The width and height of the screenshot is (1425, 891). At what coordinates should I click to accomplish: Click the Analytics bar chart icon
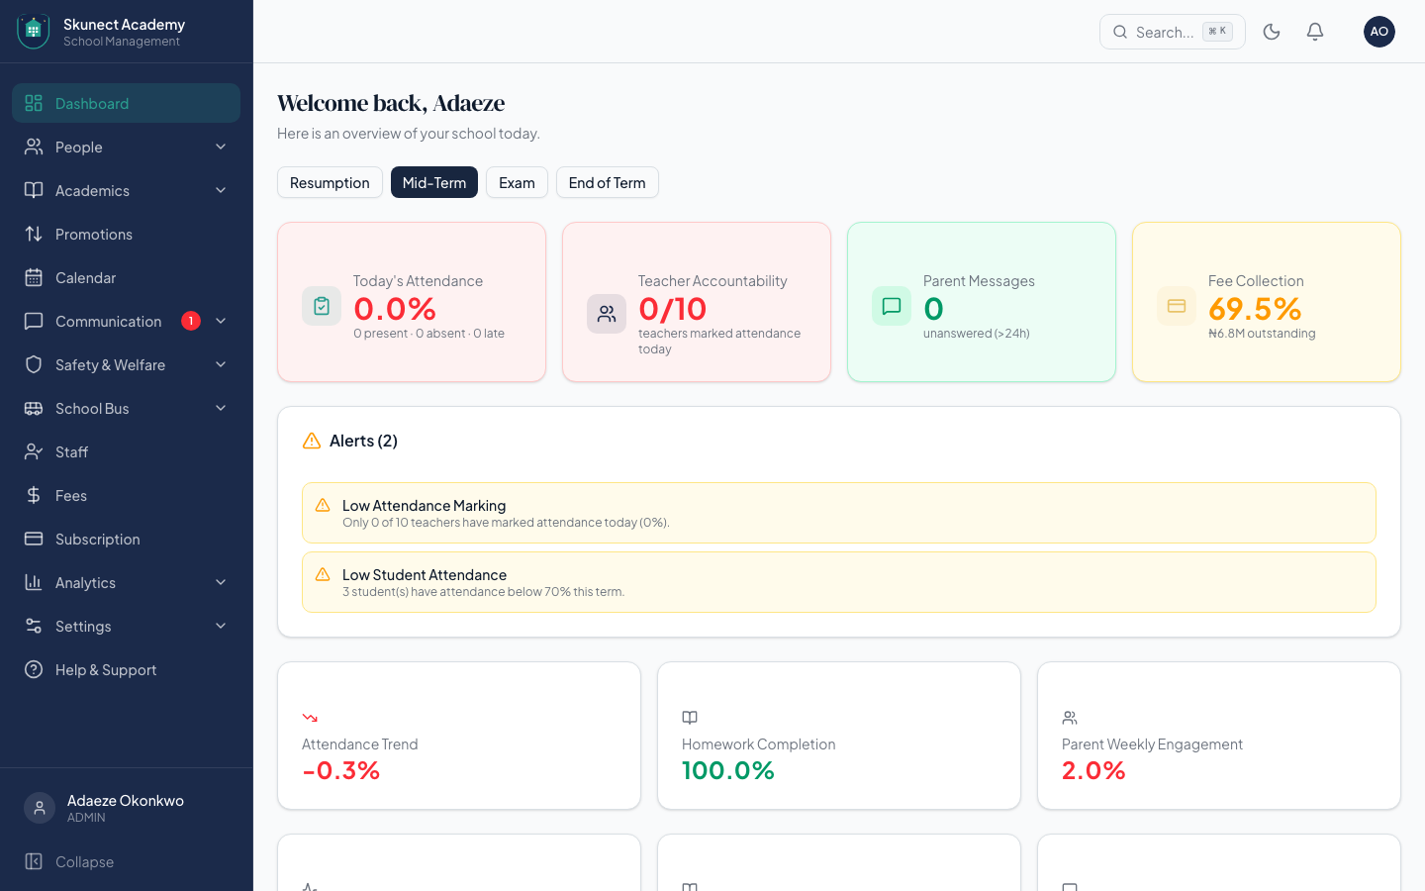pyautogui.click(x=34, y=582)
